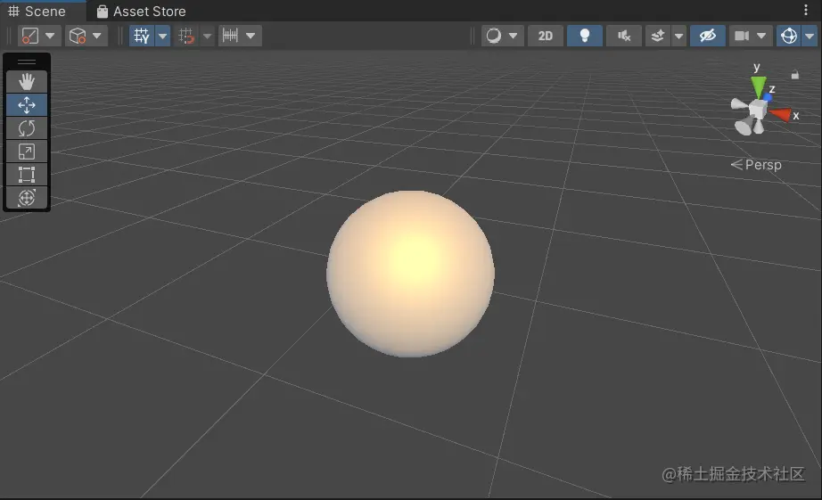822x500 pixels.
Task: Open the Scene view more options menu
Action: [x=806, y=10]
